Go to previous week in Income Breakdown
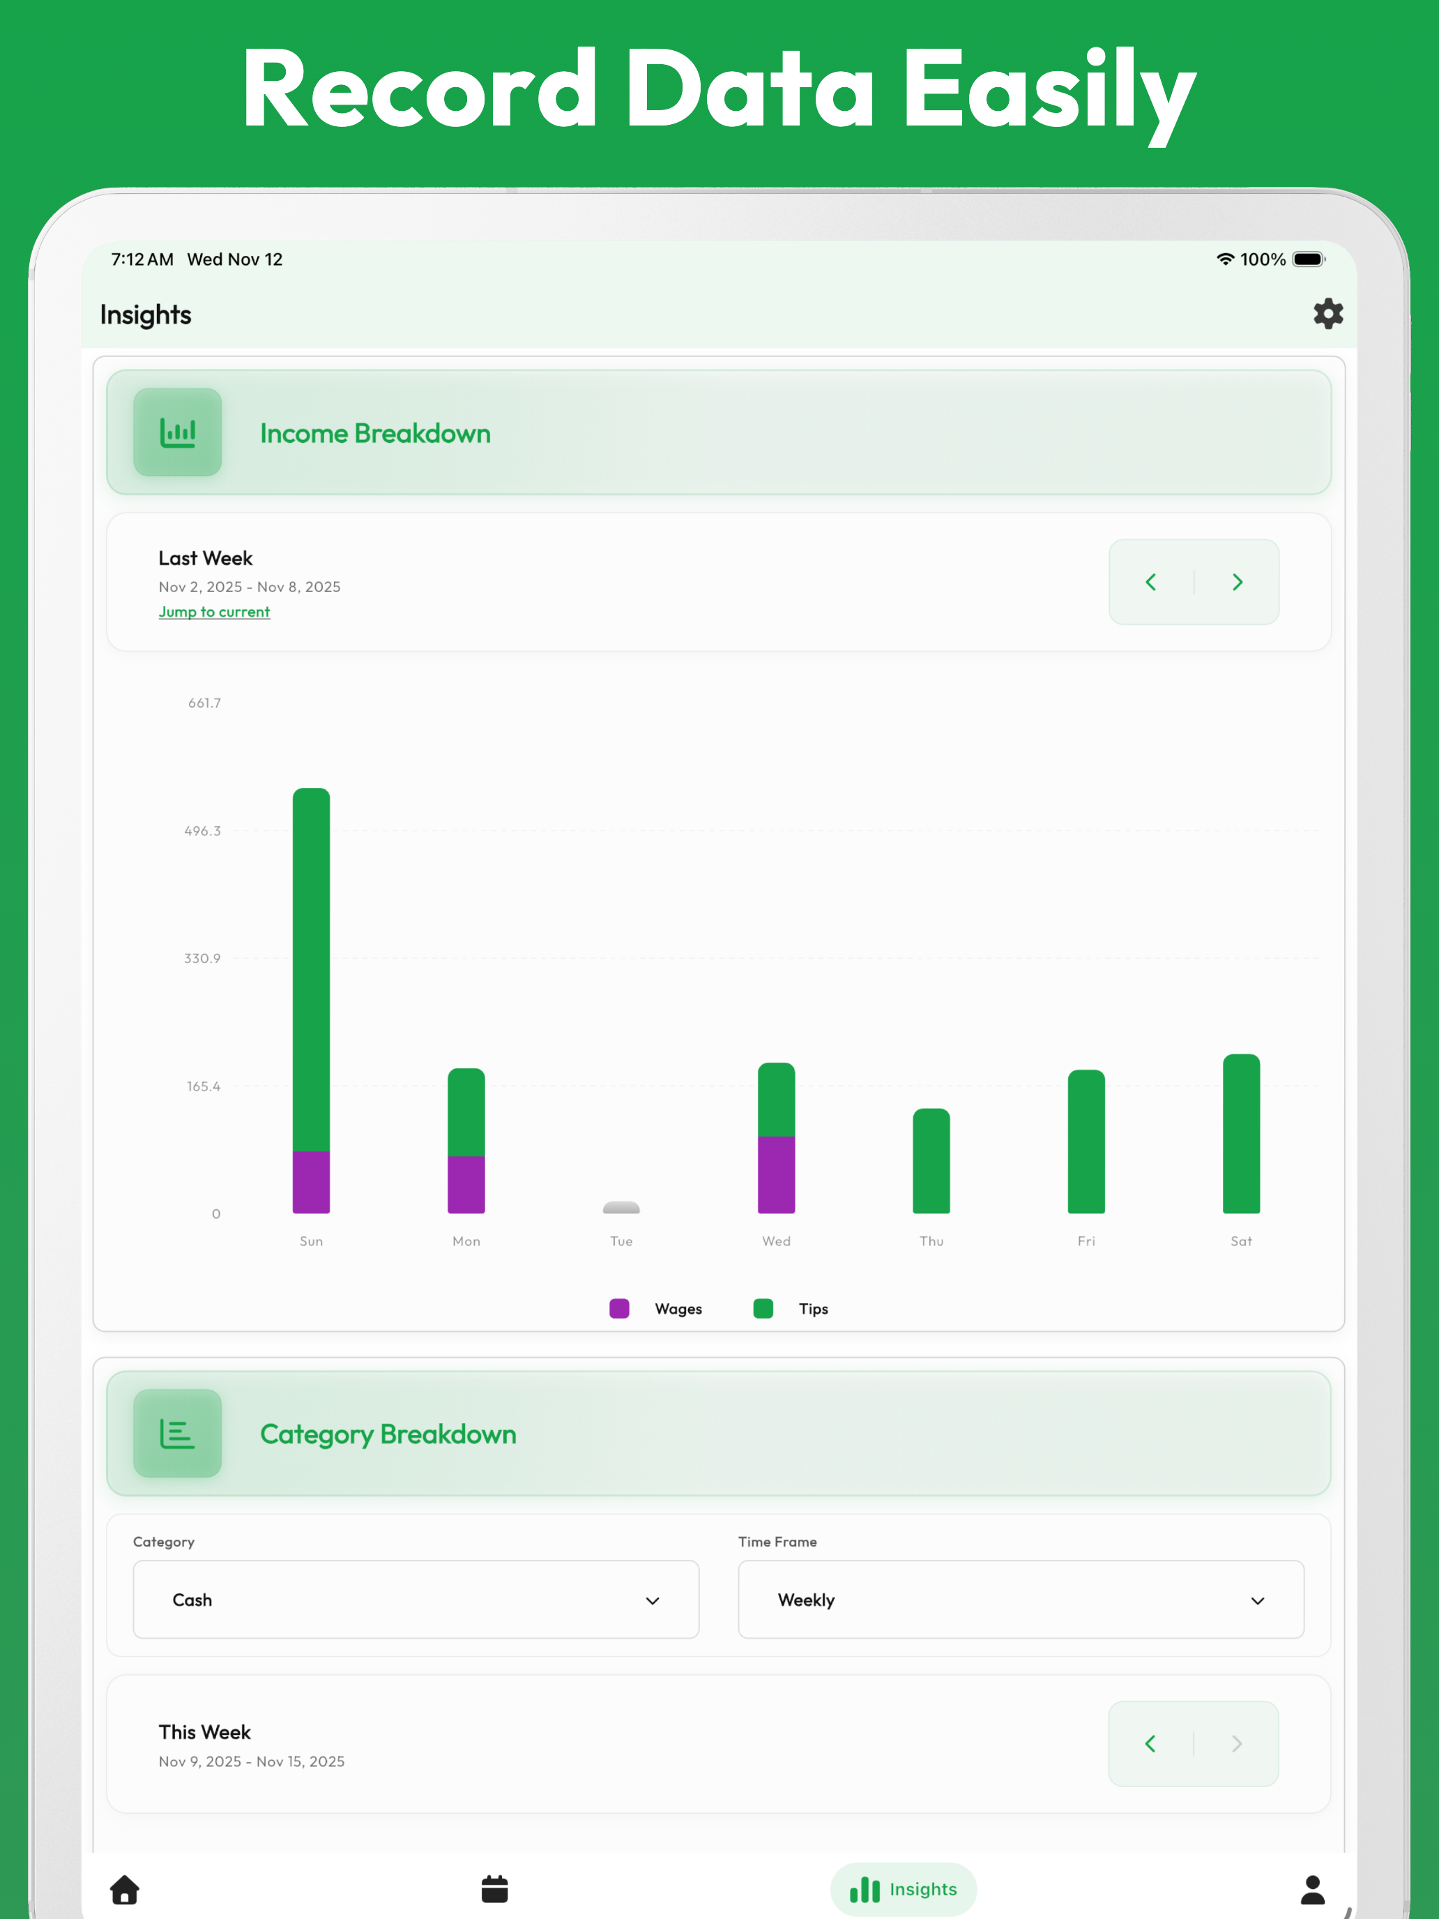Viewport: 1439px width, 1919px height. (x=1151, y=582)
